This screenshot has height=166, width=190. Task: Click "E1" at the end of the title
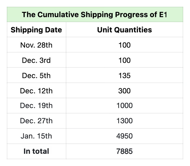[162, 14]
